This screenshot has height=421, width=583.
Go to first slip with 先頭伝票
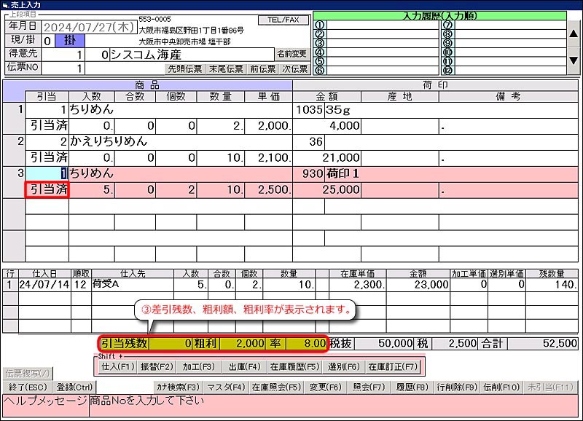pyautogui.click(x=185, y=69)
